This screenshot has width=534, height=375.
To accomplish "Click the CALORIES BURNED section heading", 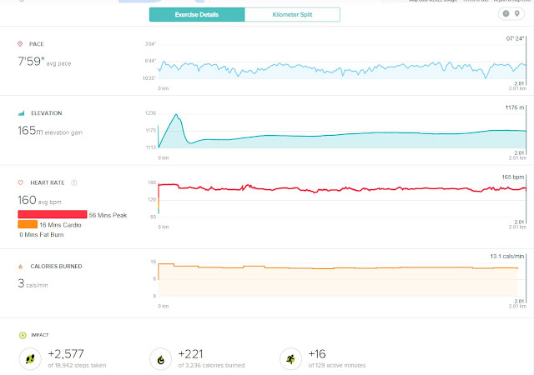I will coord(56,267).
